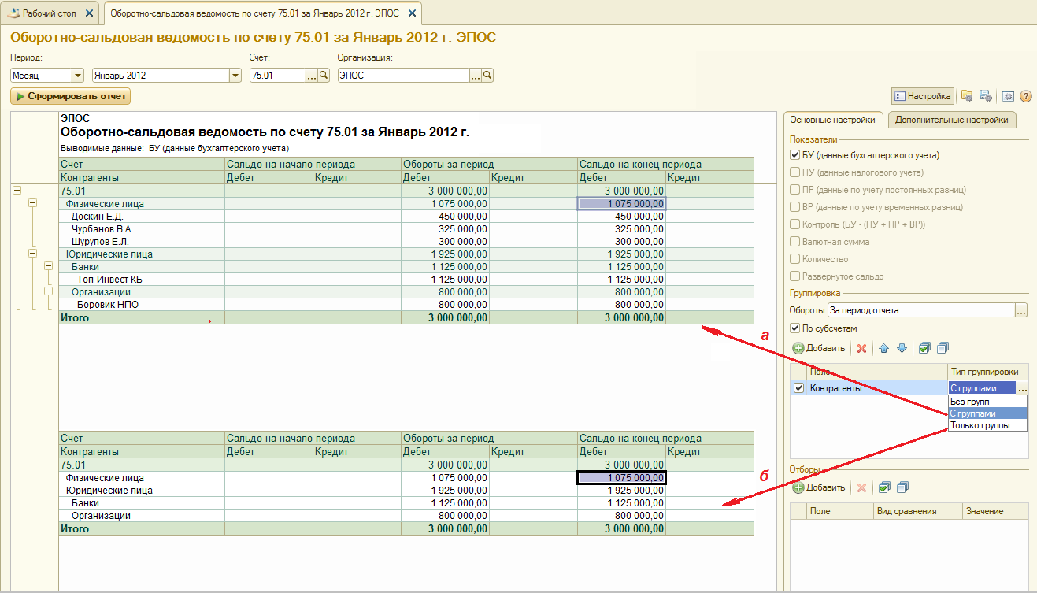Toggle БУ (данные бухгалтерского учета) checkbox
Image resolution: width=1037 pixels, height=593 pixels.
[x=794, y=155]
